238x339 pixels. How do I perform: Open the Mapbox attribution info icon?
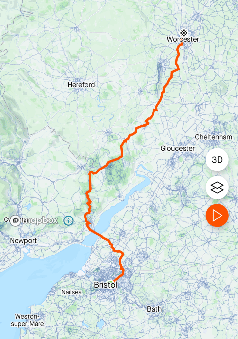click(69, 221)
